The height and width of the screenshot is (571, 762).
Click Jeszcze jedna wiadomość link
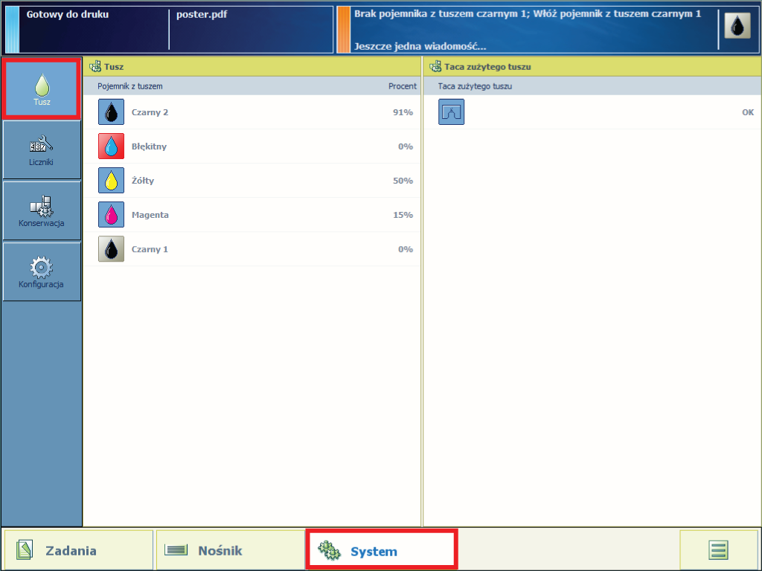click(420, 47)
